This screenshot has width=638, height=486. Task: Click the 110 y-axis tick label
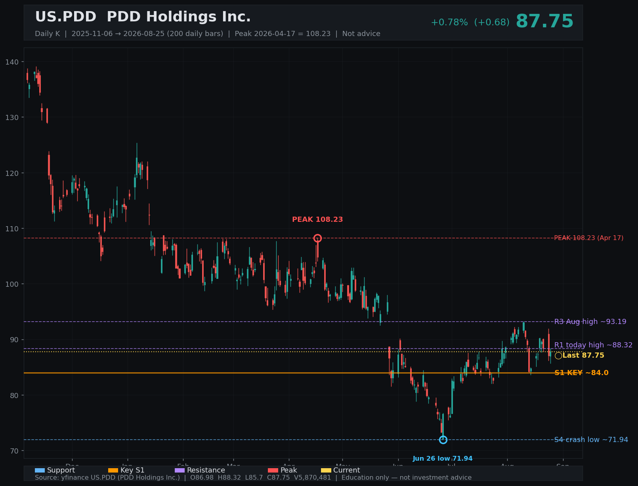(x=12, y=229)
